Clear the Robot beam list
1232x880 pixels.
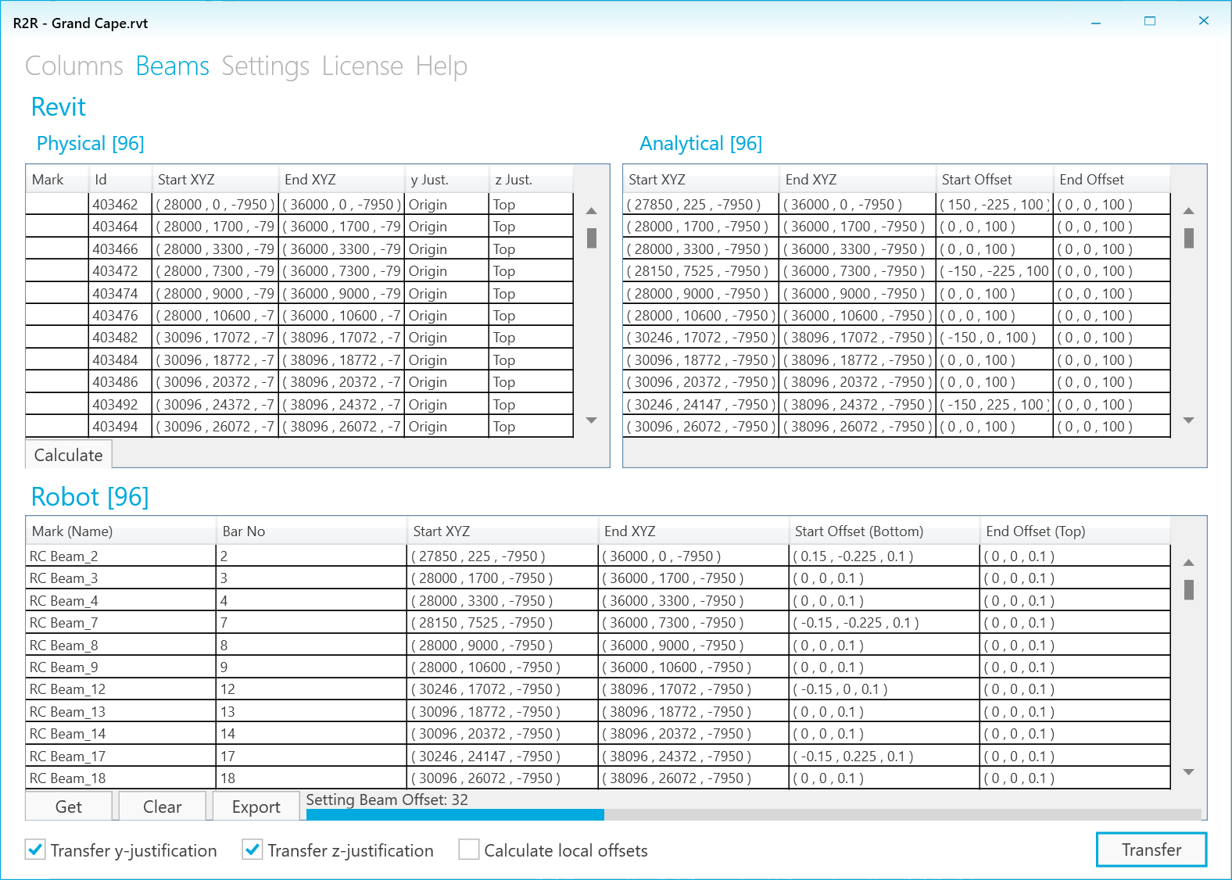click(x=163, y=807)
